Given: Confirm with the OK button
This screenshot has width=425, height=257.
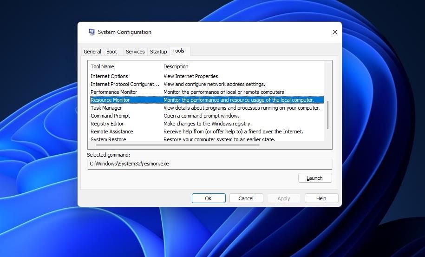Looking at the screenshot, I should pos(209,198).
